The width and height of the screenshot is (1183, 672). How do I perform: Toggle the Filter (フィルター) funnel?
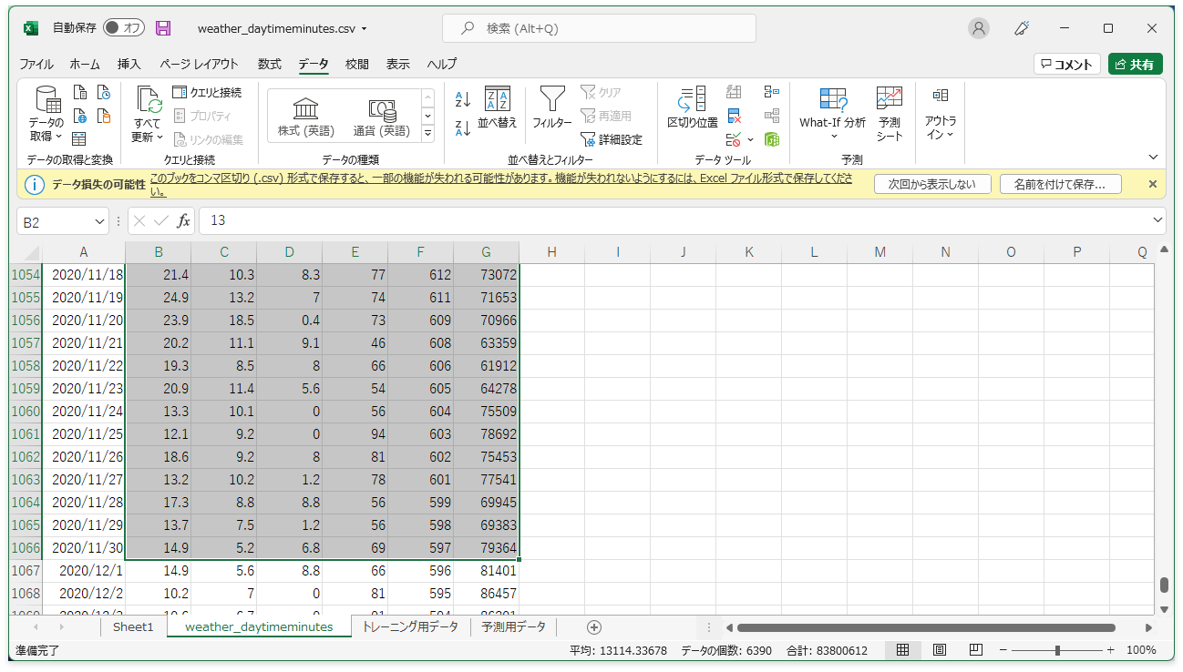(551, 107)
